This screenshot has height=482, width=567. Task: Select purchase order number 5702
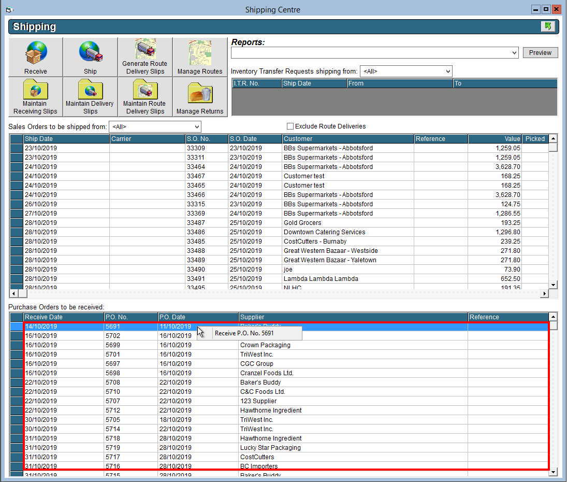tap(279, 336)
